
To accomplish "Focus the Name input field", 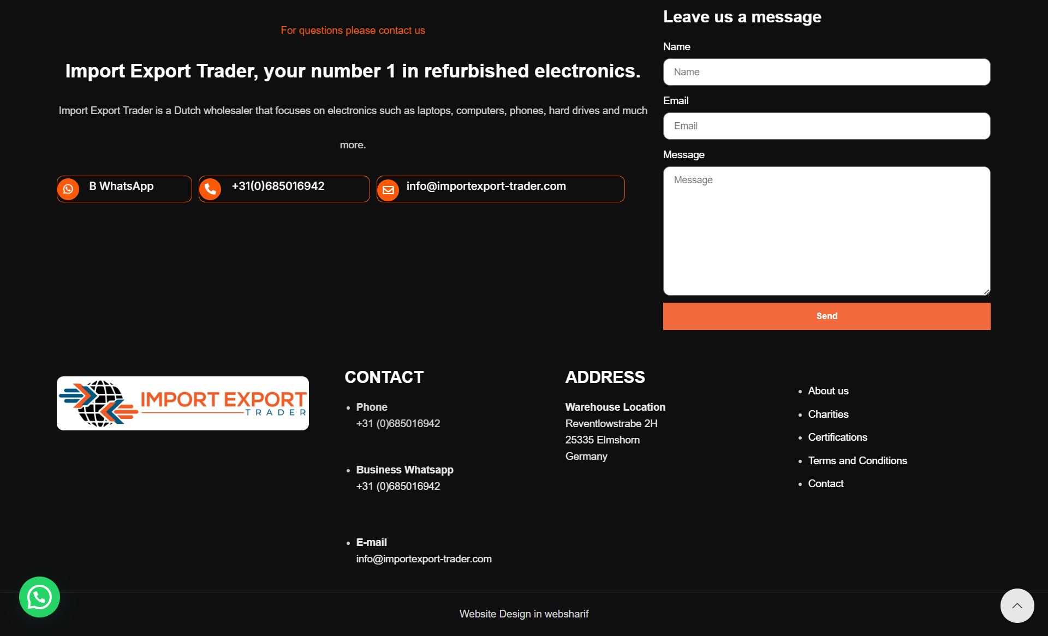I will point(826,72).
